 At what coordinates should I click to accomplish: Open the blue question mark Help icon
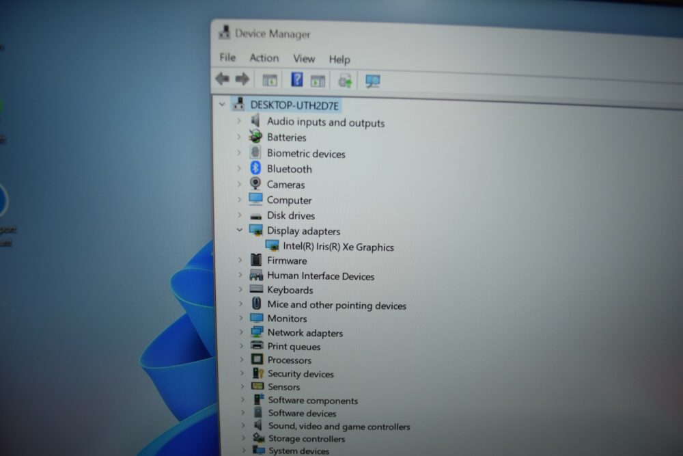297,80
